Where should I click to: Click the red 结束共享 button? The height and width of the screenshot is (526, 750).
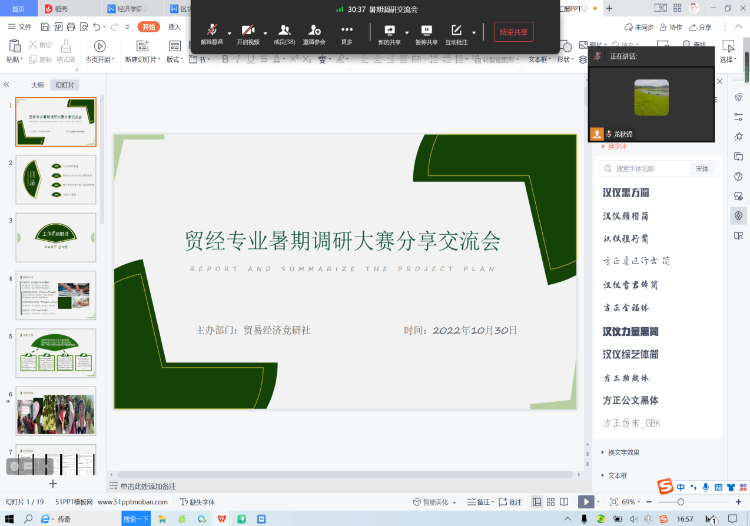coord(513,32)
